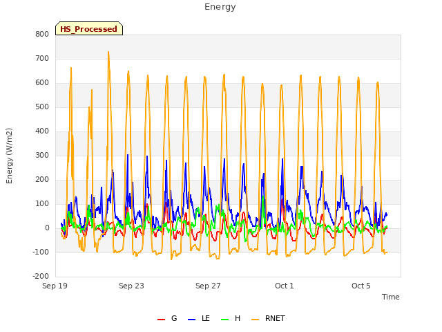442x332 pixels.
Task: Click the orange RNET legend line marker
Action: 255,320
